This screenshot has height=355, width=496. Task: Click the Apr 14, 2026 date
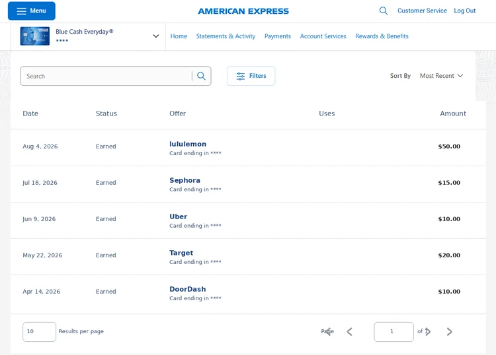[x=42, y=292]
